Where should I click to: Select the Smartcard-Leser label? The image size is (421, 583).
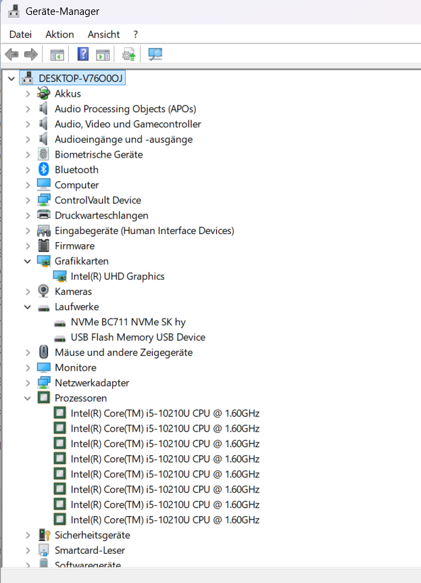coord(90,551)
